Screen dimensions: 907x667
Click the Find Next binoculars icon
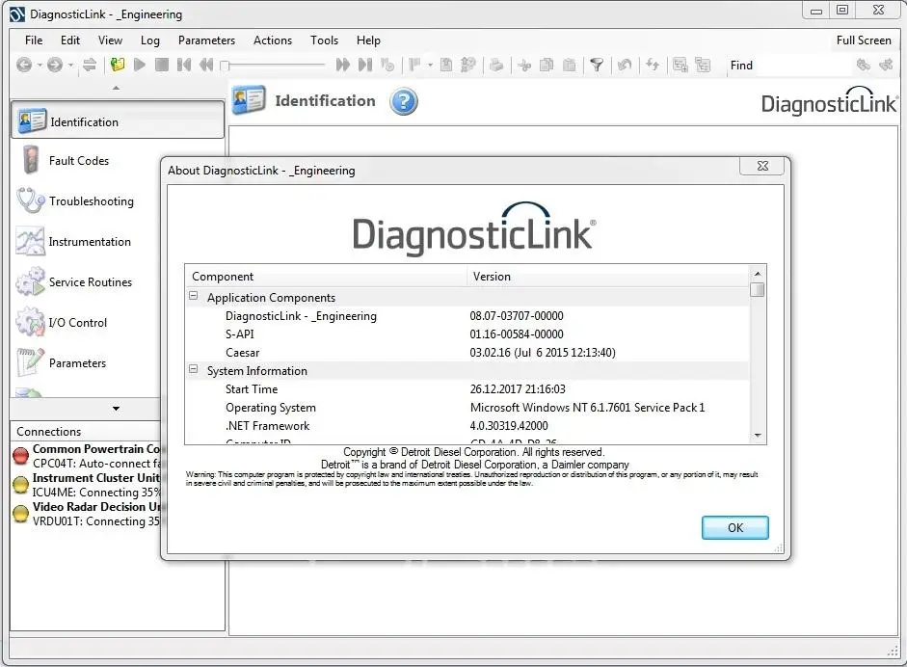(x=886, y=65)
